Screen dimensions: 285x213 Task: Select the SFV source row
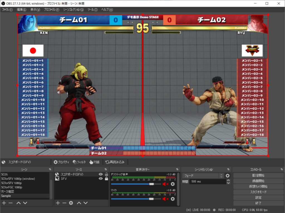click(82, 179)
